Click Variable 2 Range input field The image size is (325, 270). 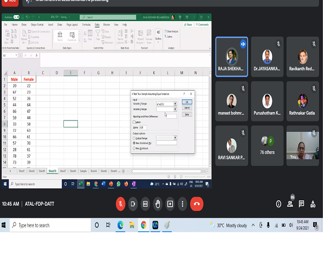click(x=165, y=109)
